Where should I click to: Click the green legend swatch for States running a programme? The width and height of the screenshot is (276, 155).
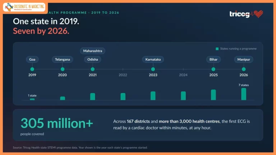(x=217, y=49)
